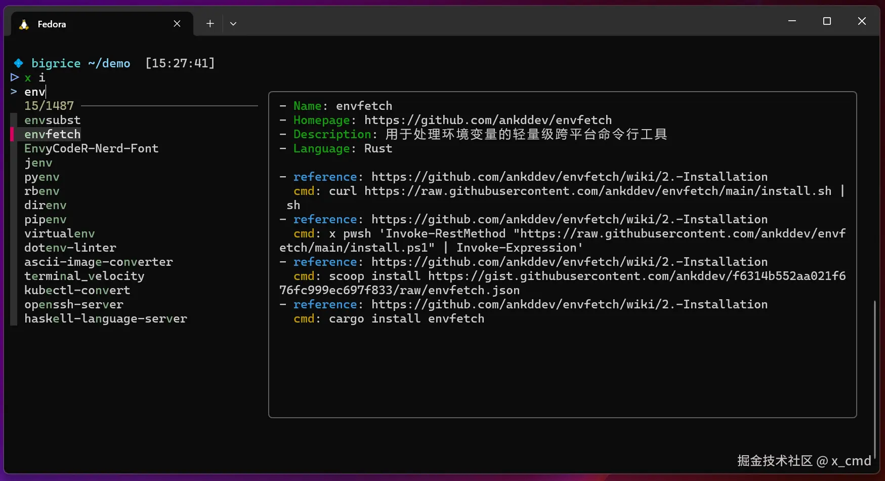
Task: Minimize the terminal window
Action: click(x=792, y=21)
